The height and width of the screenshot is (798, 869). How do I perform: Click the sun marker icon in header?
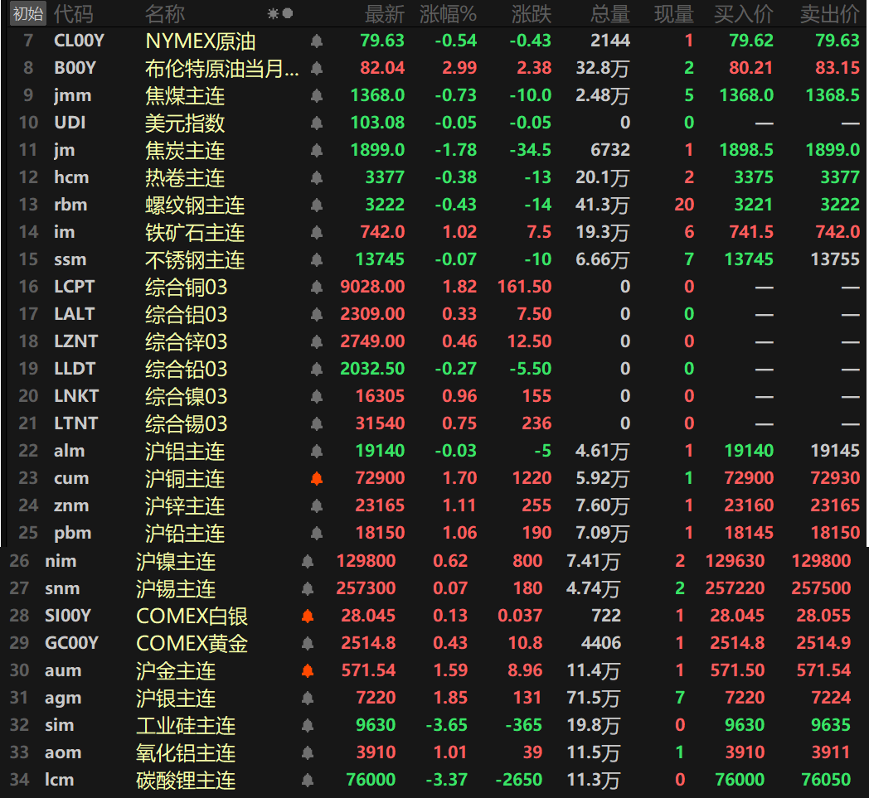tap(273, 14)
